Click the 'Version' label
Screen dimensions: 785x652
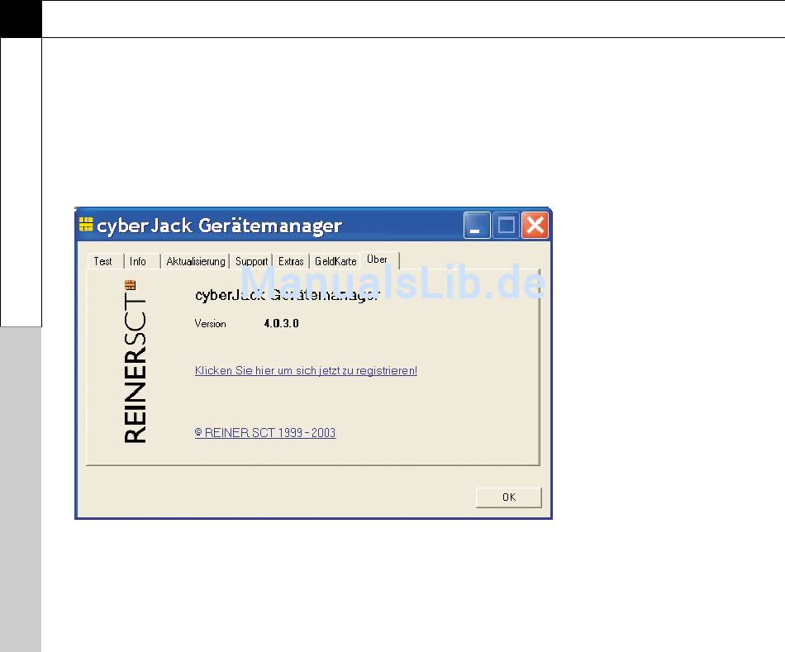210,324
